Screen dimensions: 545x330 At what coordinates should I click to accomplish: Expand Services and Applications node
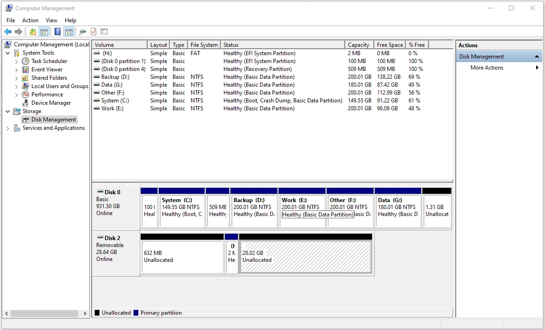(8, 128)
